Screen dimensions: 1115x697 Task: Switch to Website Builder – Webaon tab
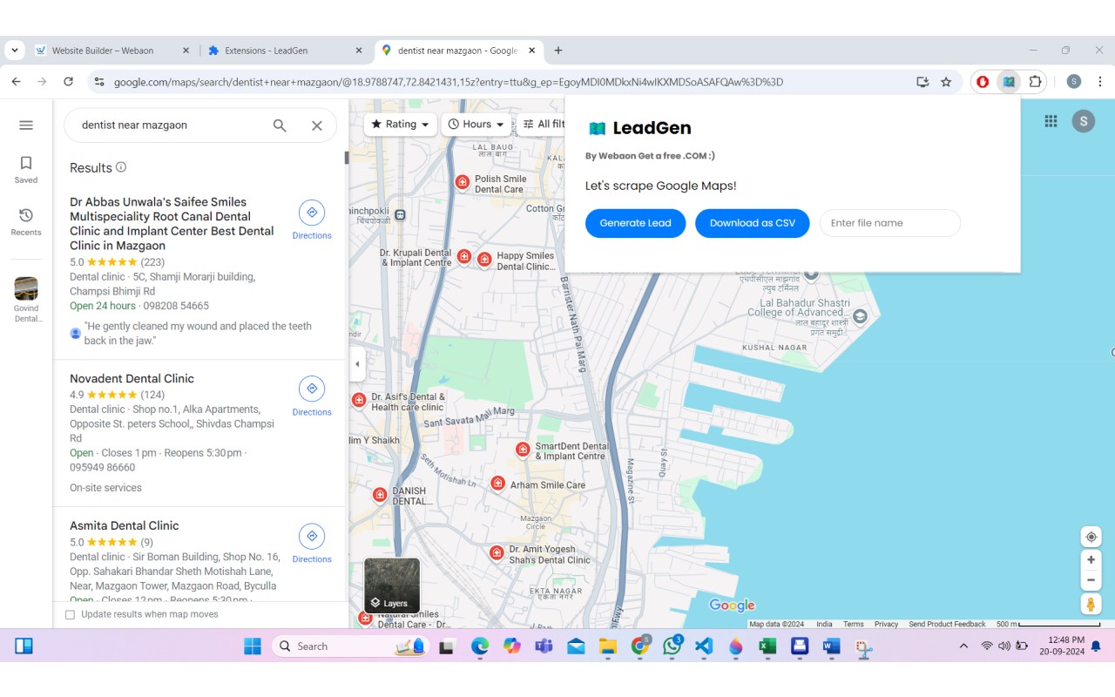(111, 51)
